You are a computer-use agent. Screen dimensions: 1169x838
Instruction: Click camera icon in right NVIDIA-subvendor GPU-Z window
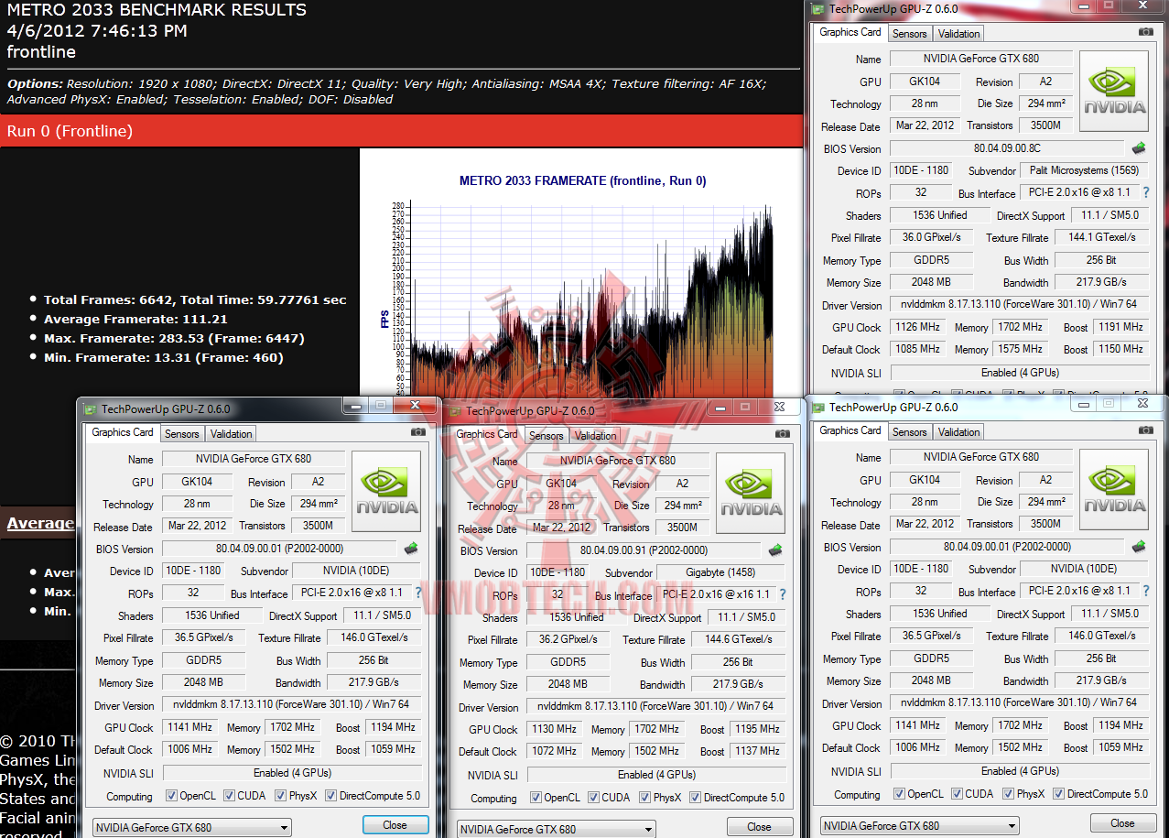point(1146,430)
